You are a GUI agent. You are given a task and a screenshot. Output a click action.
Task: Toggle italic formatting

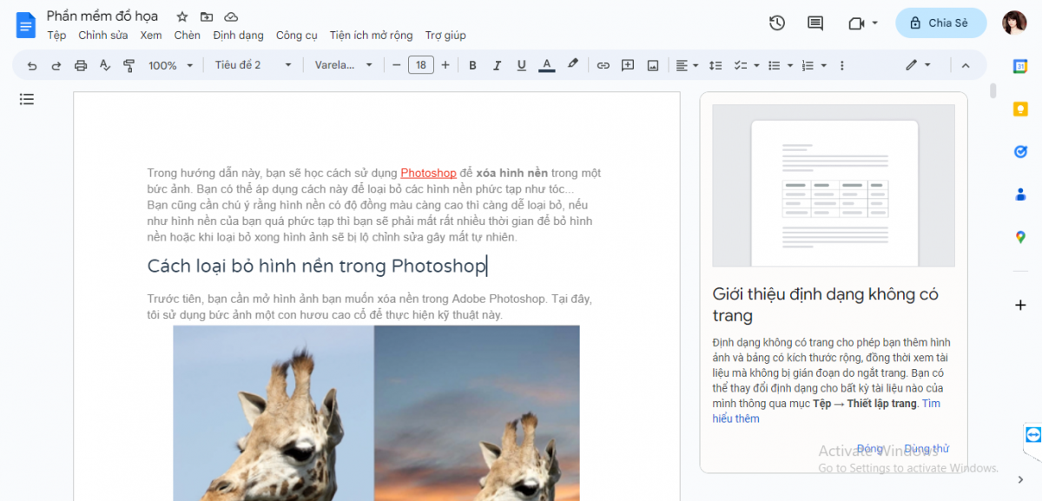[497, 65]
